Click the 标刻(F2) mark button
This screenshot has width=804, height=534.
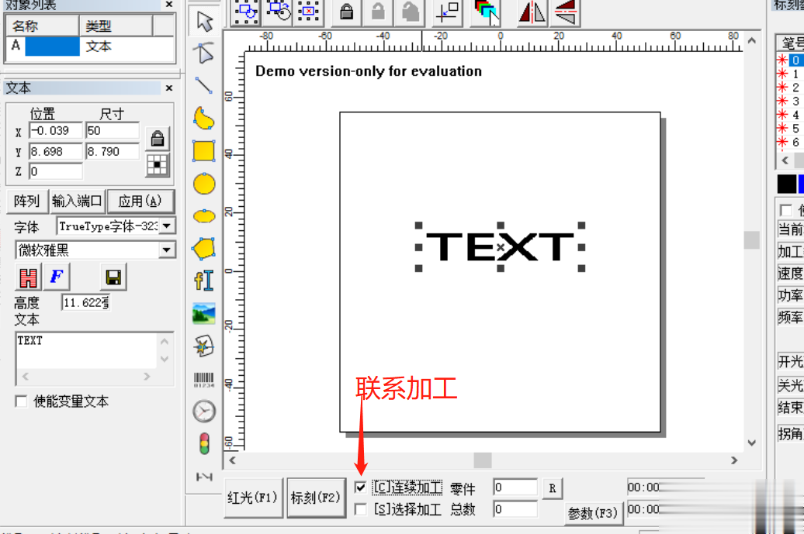point(315,498)
